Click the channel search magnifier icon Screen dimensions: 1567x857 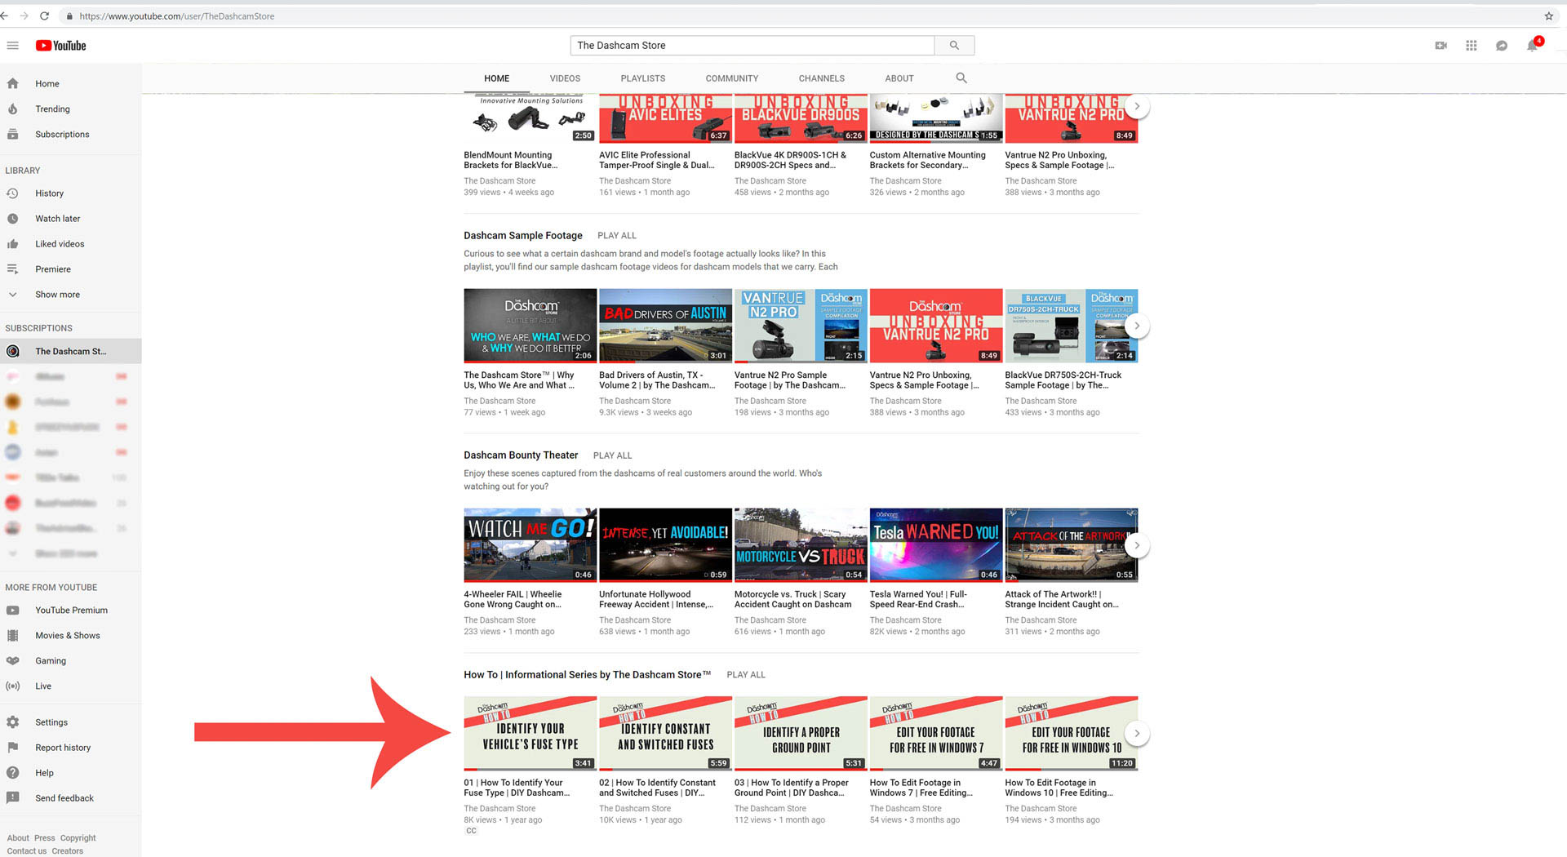pos(961,78)
